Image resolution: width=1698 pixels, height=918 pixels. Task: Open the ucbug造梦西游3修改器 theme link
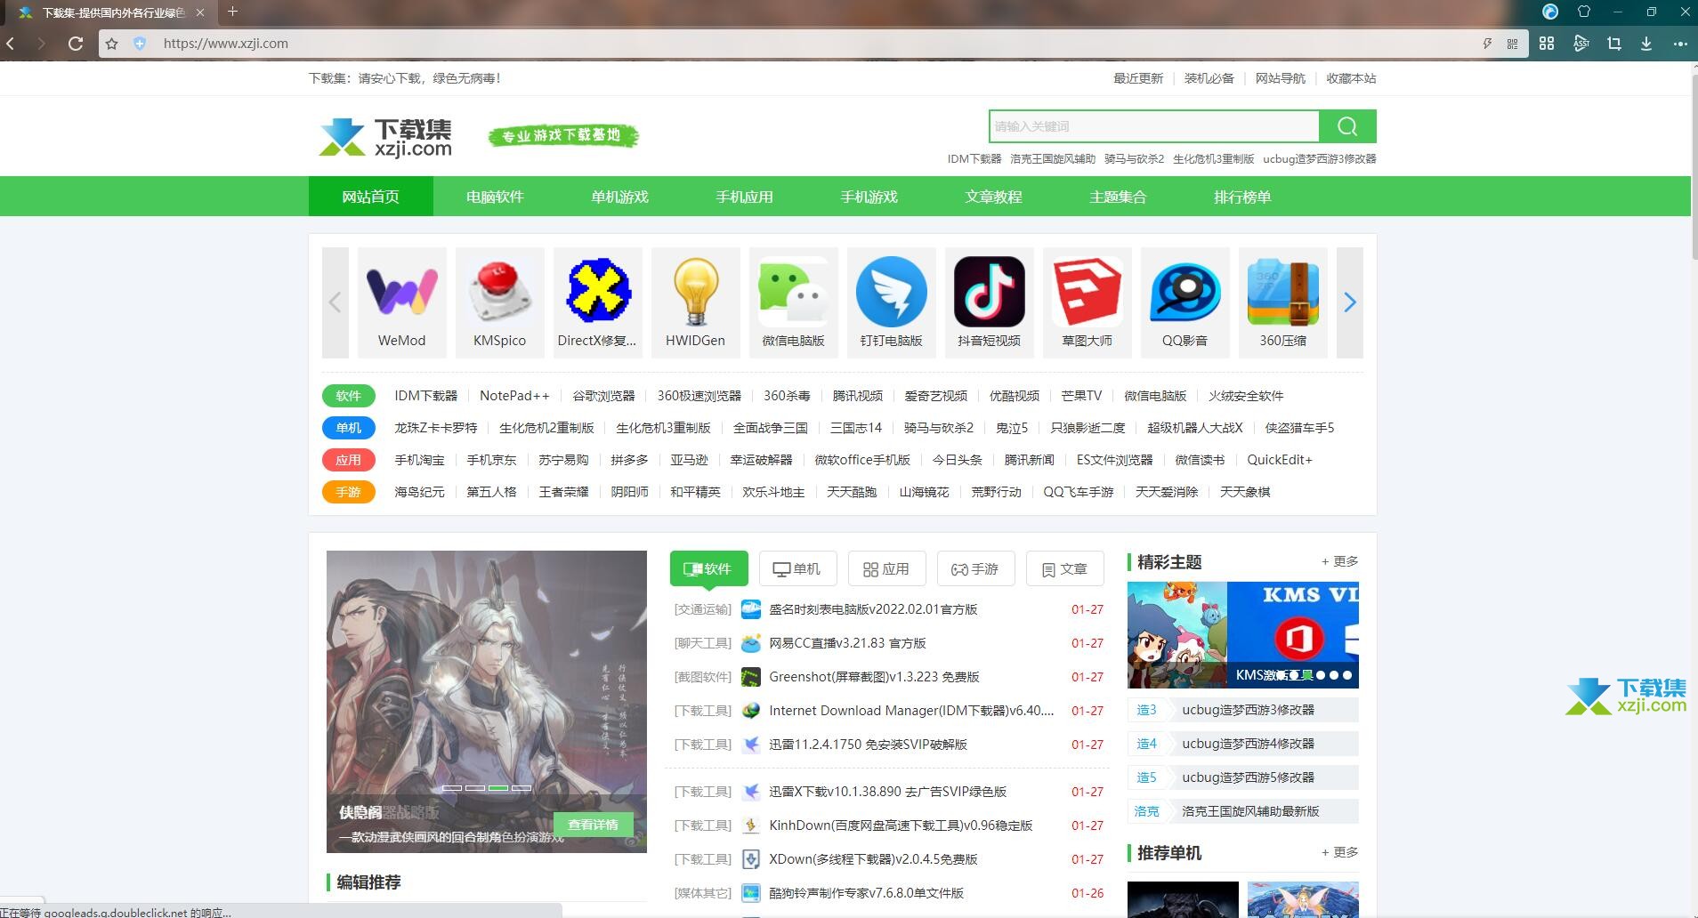coord(1248,710)
